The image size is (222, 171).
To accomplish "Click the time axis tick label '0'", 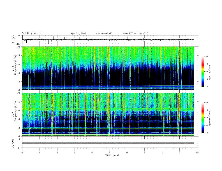I will click(x=22, y=153).
